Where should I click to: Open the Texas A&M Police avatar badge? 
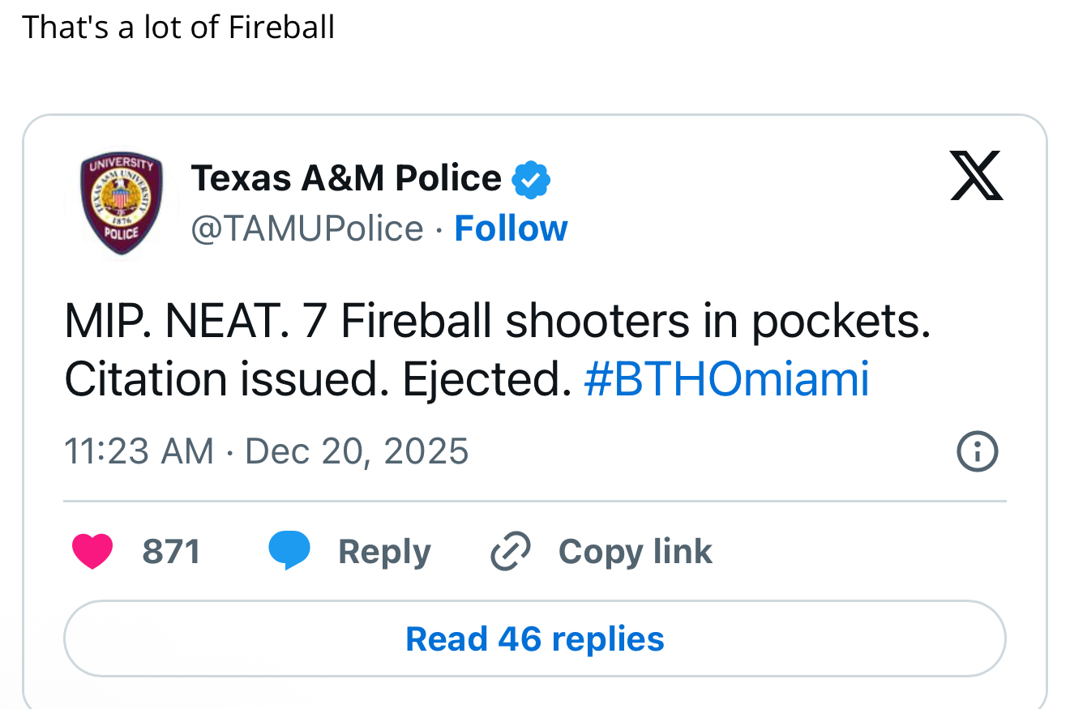pyautogui.click(x=122, y=203)
